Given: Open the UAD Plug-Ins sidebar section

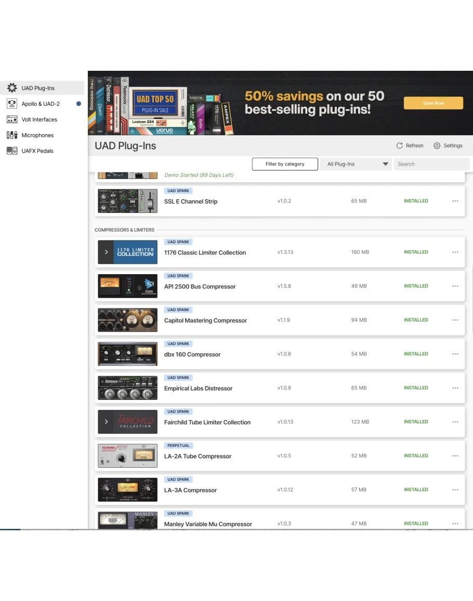Looking at the screenshot, I should click(42, 88).
